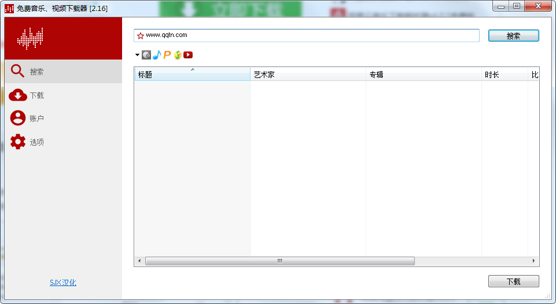Image resolution: width=556 pixels, height=304 pixels.
Task: Click the red user avatar icon
Action: pyautogui.click(x=18, y=118)
